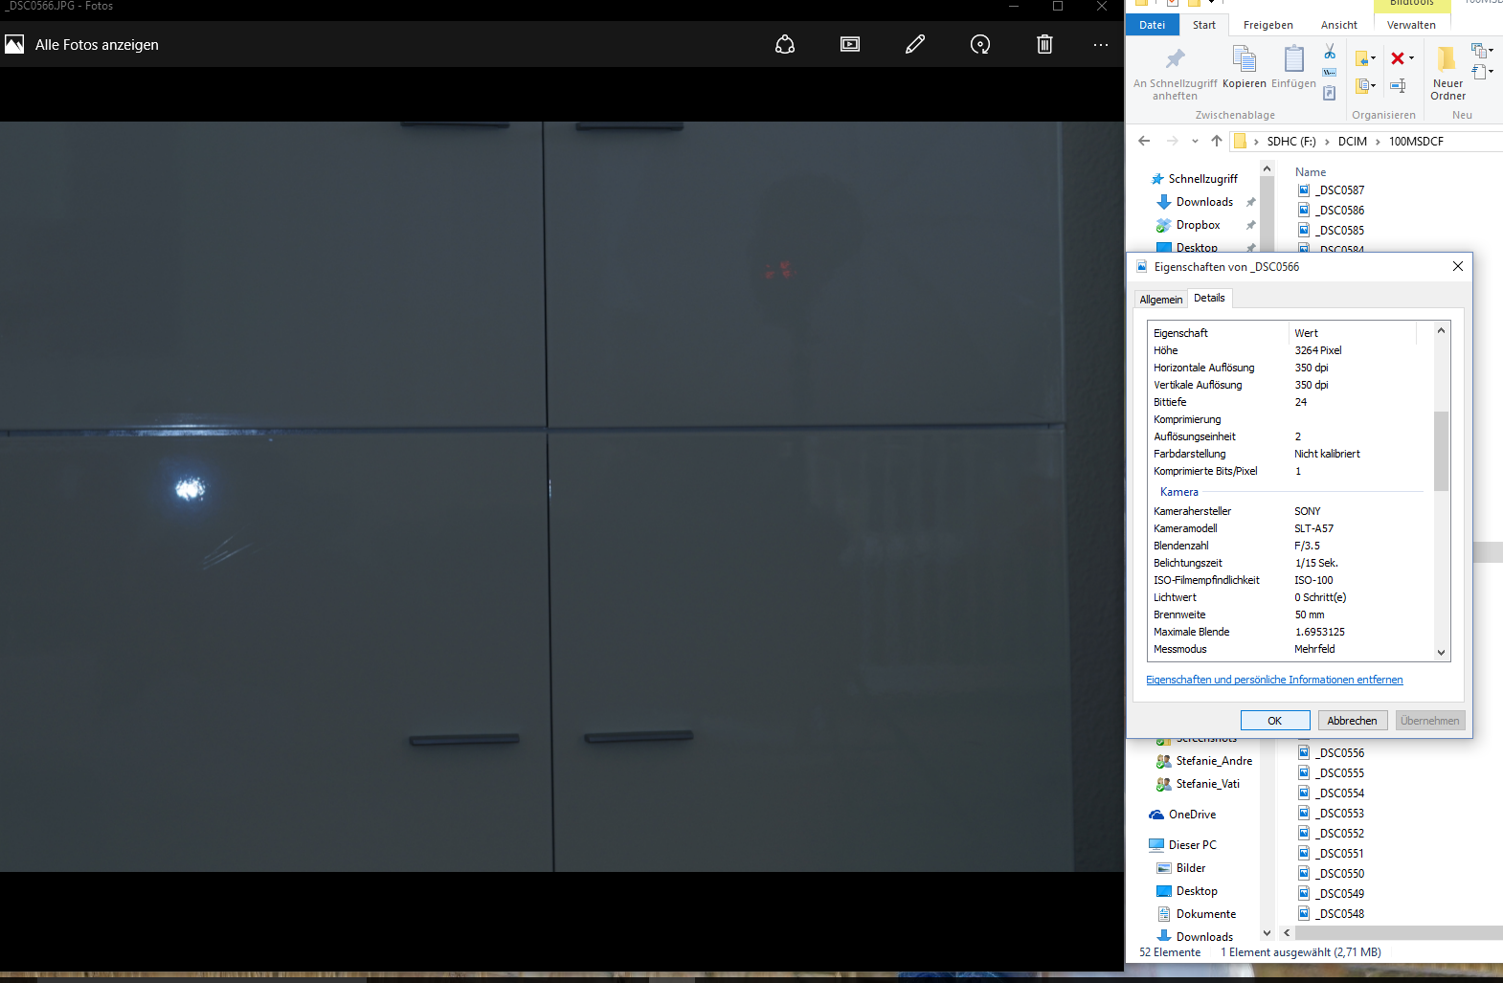Switch to the Start ribbon tab
Viewport: 1503px width, 983px height.
point(1204,25)
